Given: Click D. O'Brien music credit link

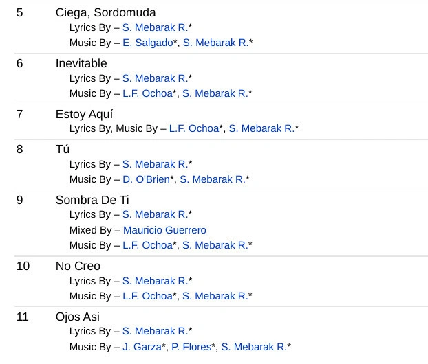Looking at the screenshot, I should [146, 179].
